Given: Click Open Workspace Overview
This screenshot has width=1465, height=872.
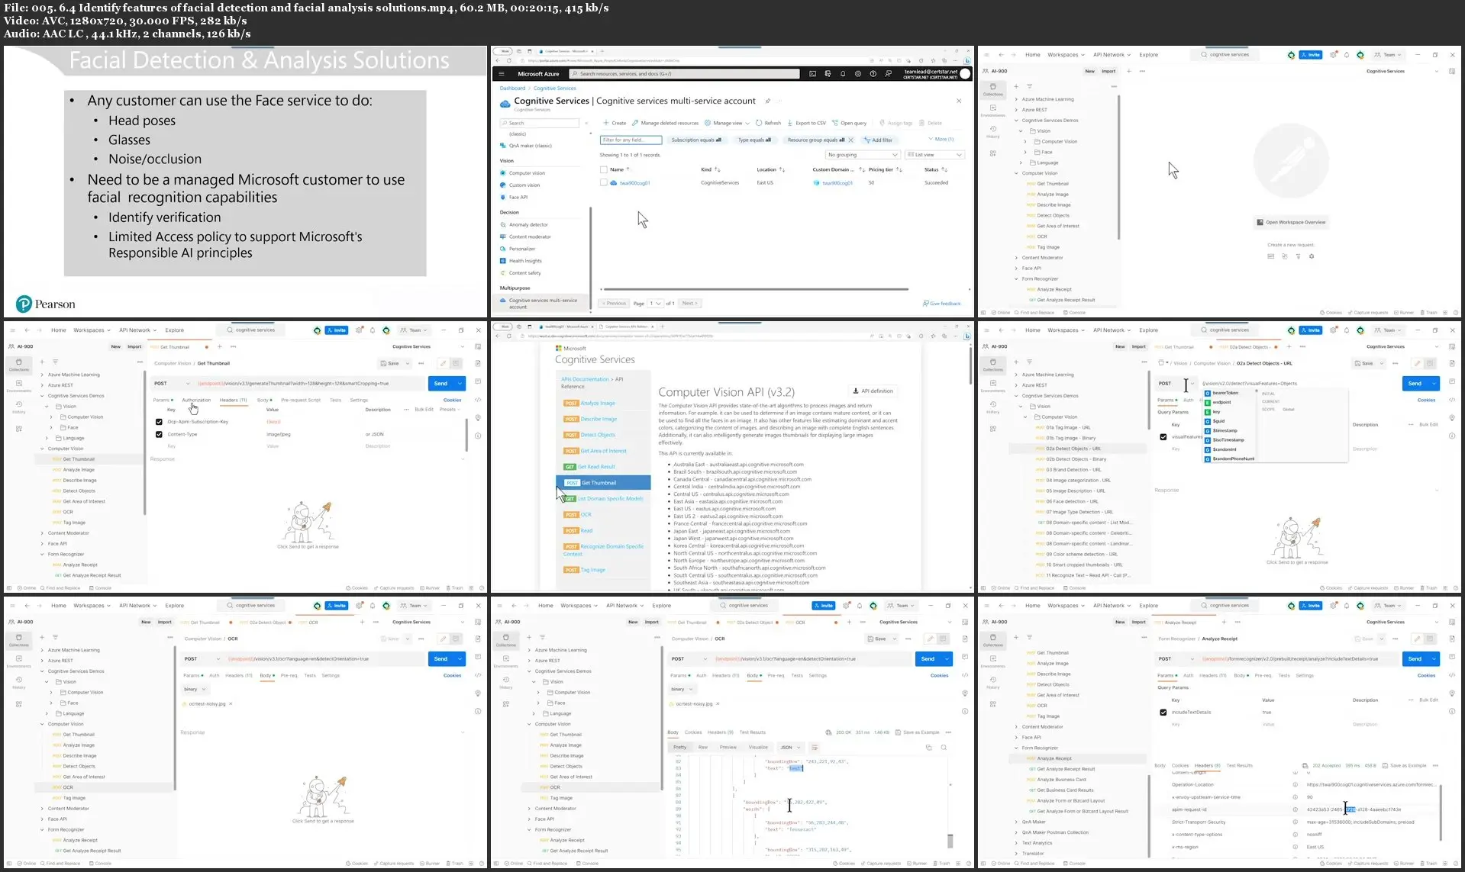Looking at the screenshot, I should coord(1292,223).
